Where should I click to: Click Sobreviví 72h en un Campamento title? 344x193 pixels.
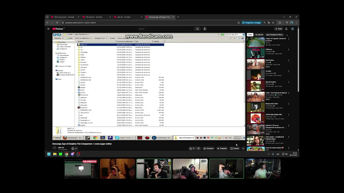click(275, 126)
